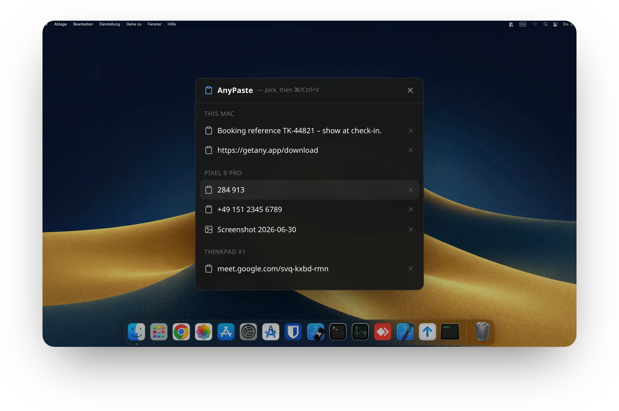Open Bitwarden shield app in the dock
Image resolution: width=619 pixels, height=411 pixels.
click(293, 332)
